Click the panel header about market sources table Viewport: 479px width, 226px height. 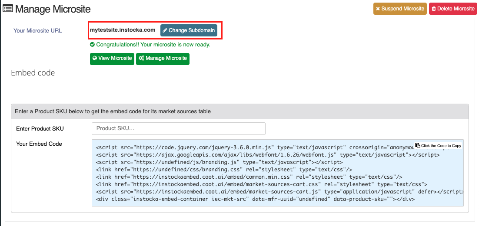240,111
